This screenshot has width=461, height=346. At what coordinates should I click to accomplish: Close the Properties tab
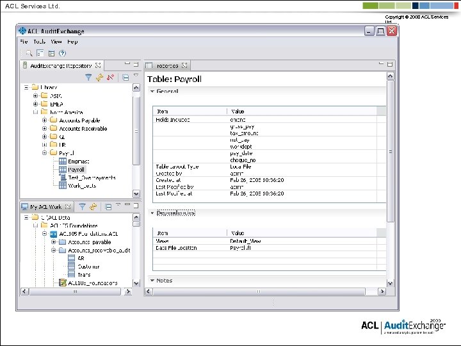click(184, 65)
